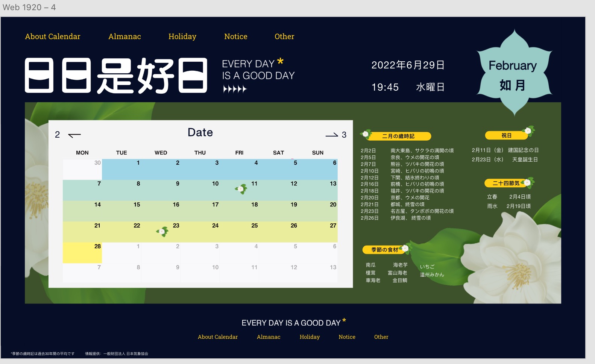The image size is (595, 364).
Task: Click the right arrow to next month
Action: pyautogui.click(x=332, y=135)
